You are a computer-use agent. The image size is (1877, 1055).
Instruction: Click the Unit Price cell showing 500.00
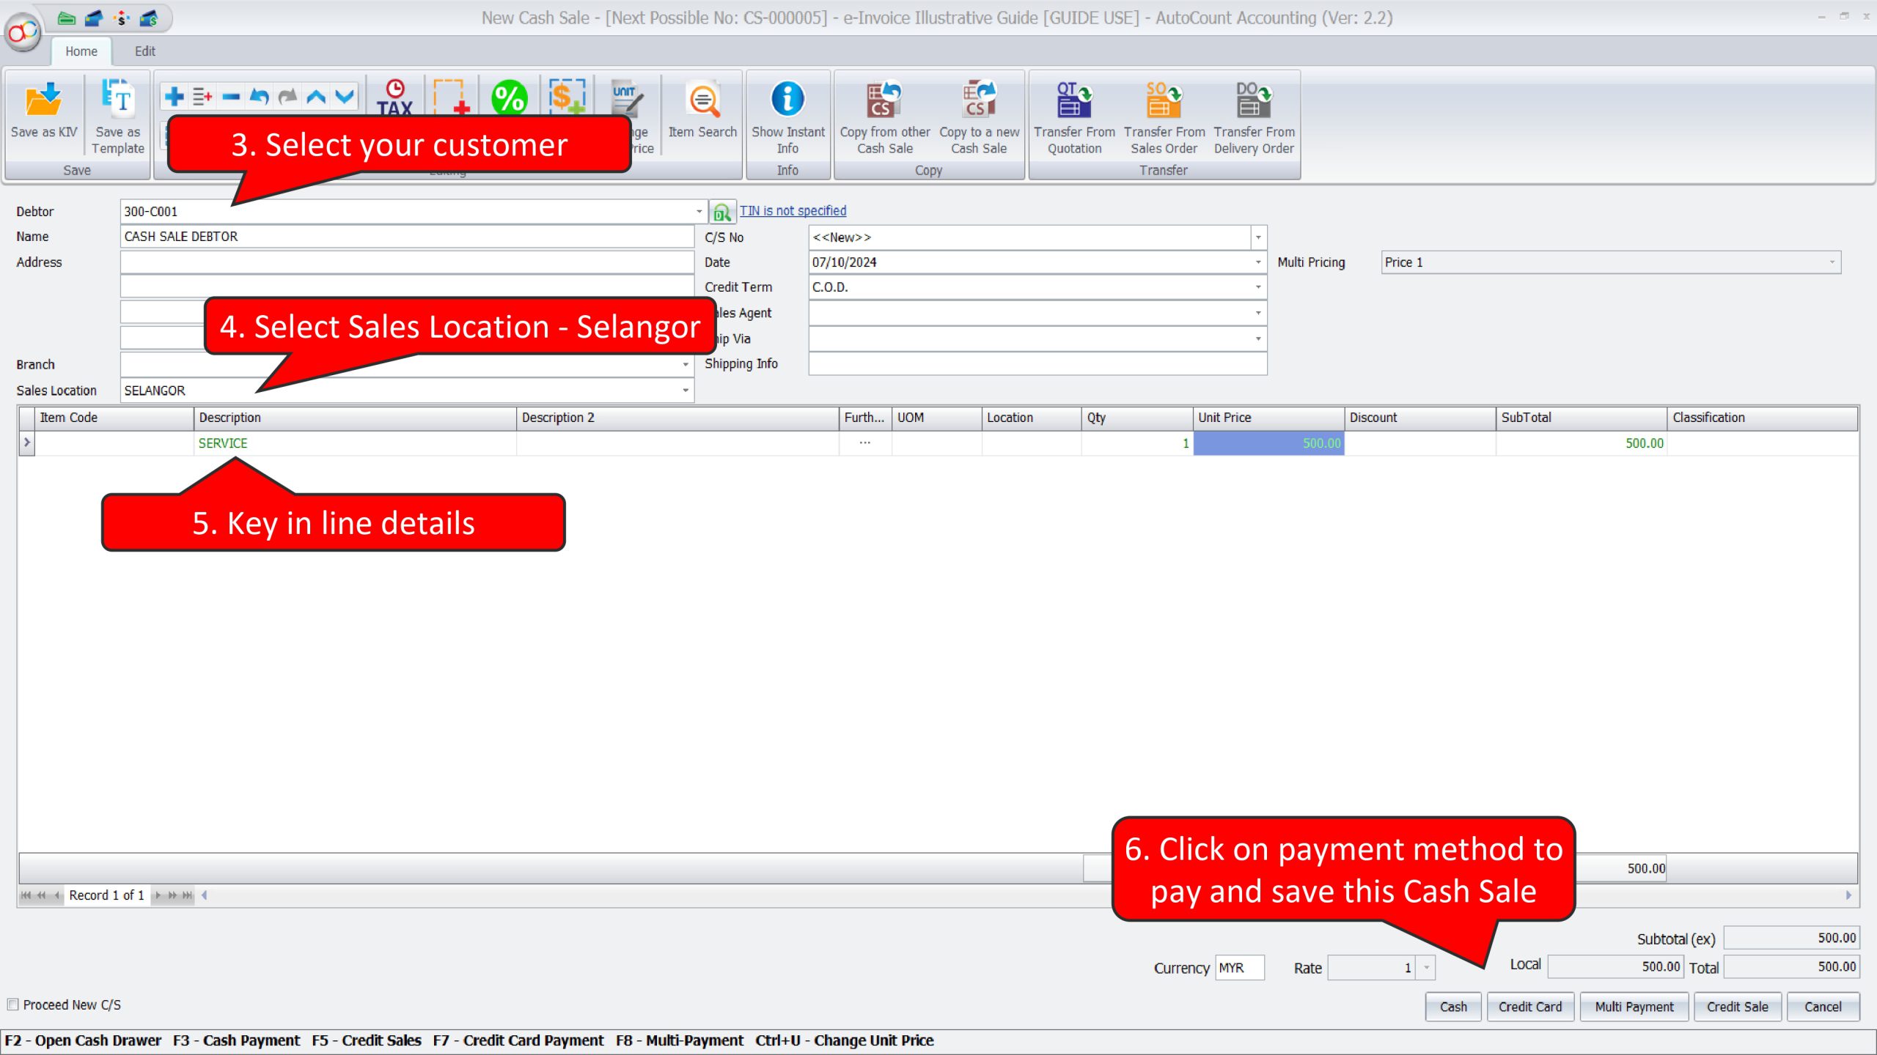coord(1268,443)
